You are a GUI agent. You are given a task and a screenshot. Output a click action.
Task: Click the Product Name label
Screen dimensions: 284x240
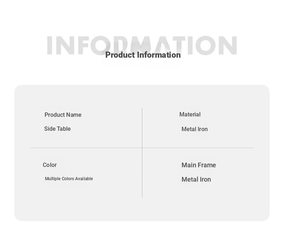tap(63, 115)
